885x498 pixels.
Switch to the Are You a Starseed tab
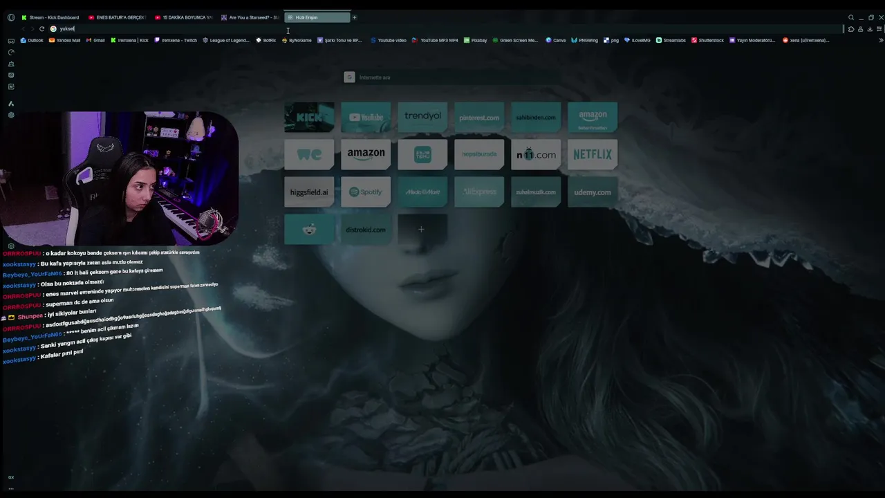pyautogui.click(x=250, y=17)
